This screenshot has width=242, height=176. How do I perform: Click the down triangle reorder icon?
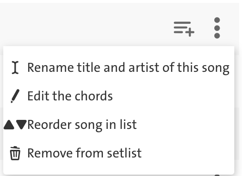tap(21, 125)
